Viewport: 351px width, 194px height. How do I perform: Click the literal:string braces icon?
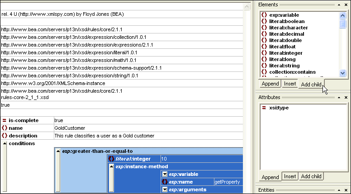point(264,66)
